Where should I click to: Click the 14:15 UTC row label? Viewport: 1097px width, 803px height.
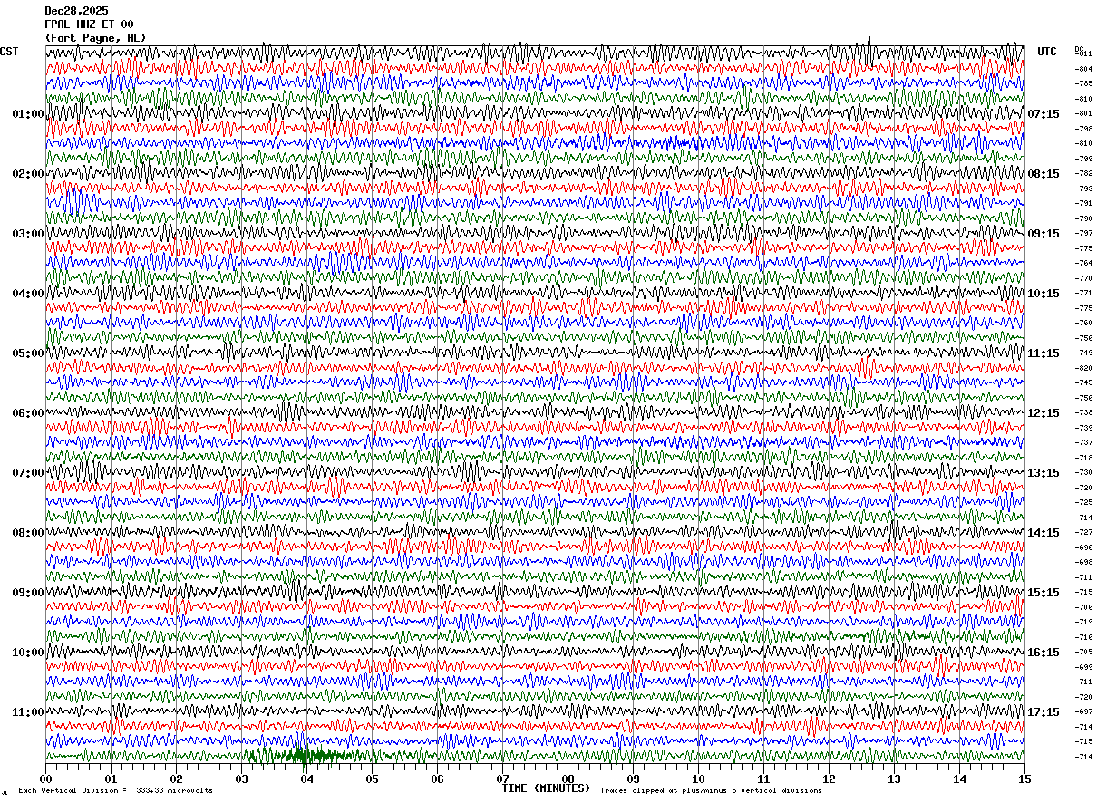[1044, 533]
